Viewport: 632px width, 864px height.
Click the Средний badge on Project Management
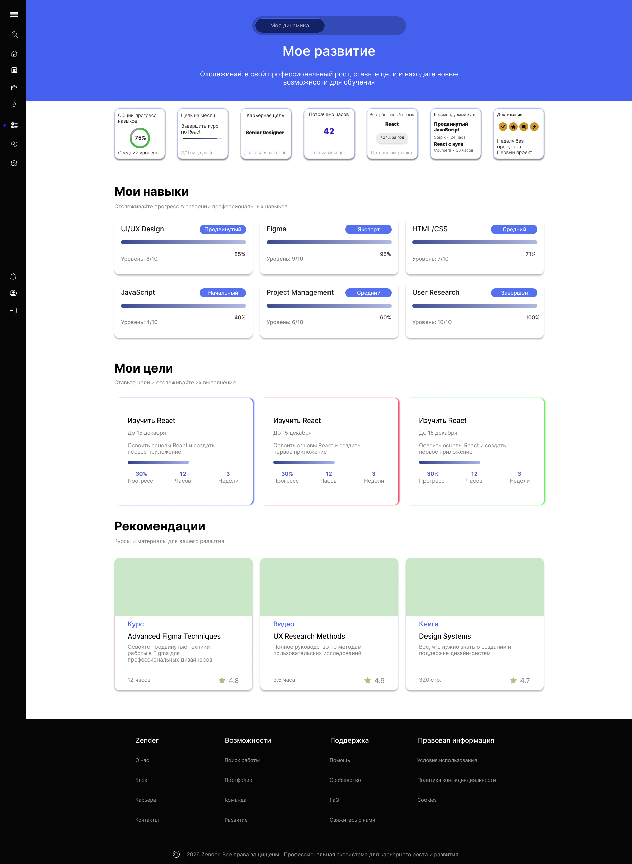(x=368, y=293)
